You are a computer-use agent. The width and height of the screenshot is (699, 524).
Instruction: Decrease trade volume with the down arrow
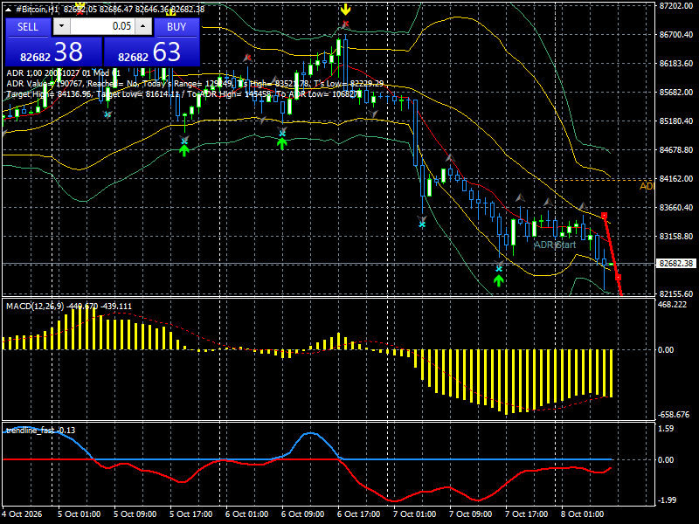[x=61, y=26]
